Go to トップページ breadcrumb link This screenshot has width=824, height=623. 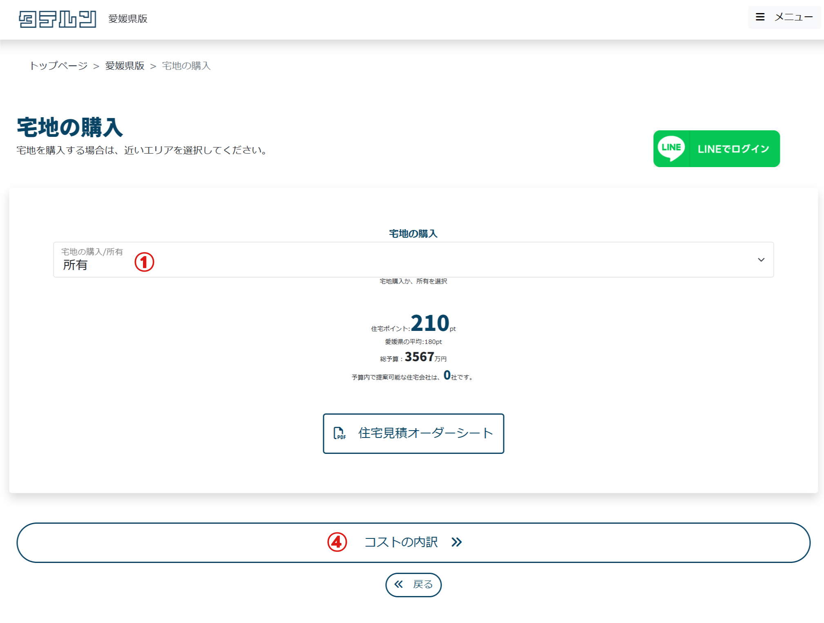pyautogui.click(x=58, y=66)
